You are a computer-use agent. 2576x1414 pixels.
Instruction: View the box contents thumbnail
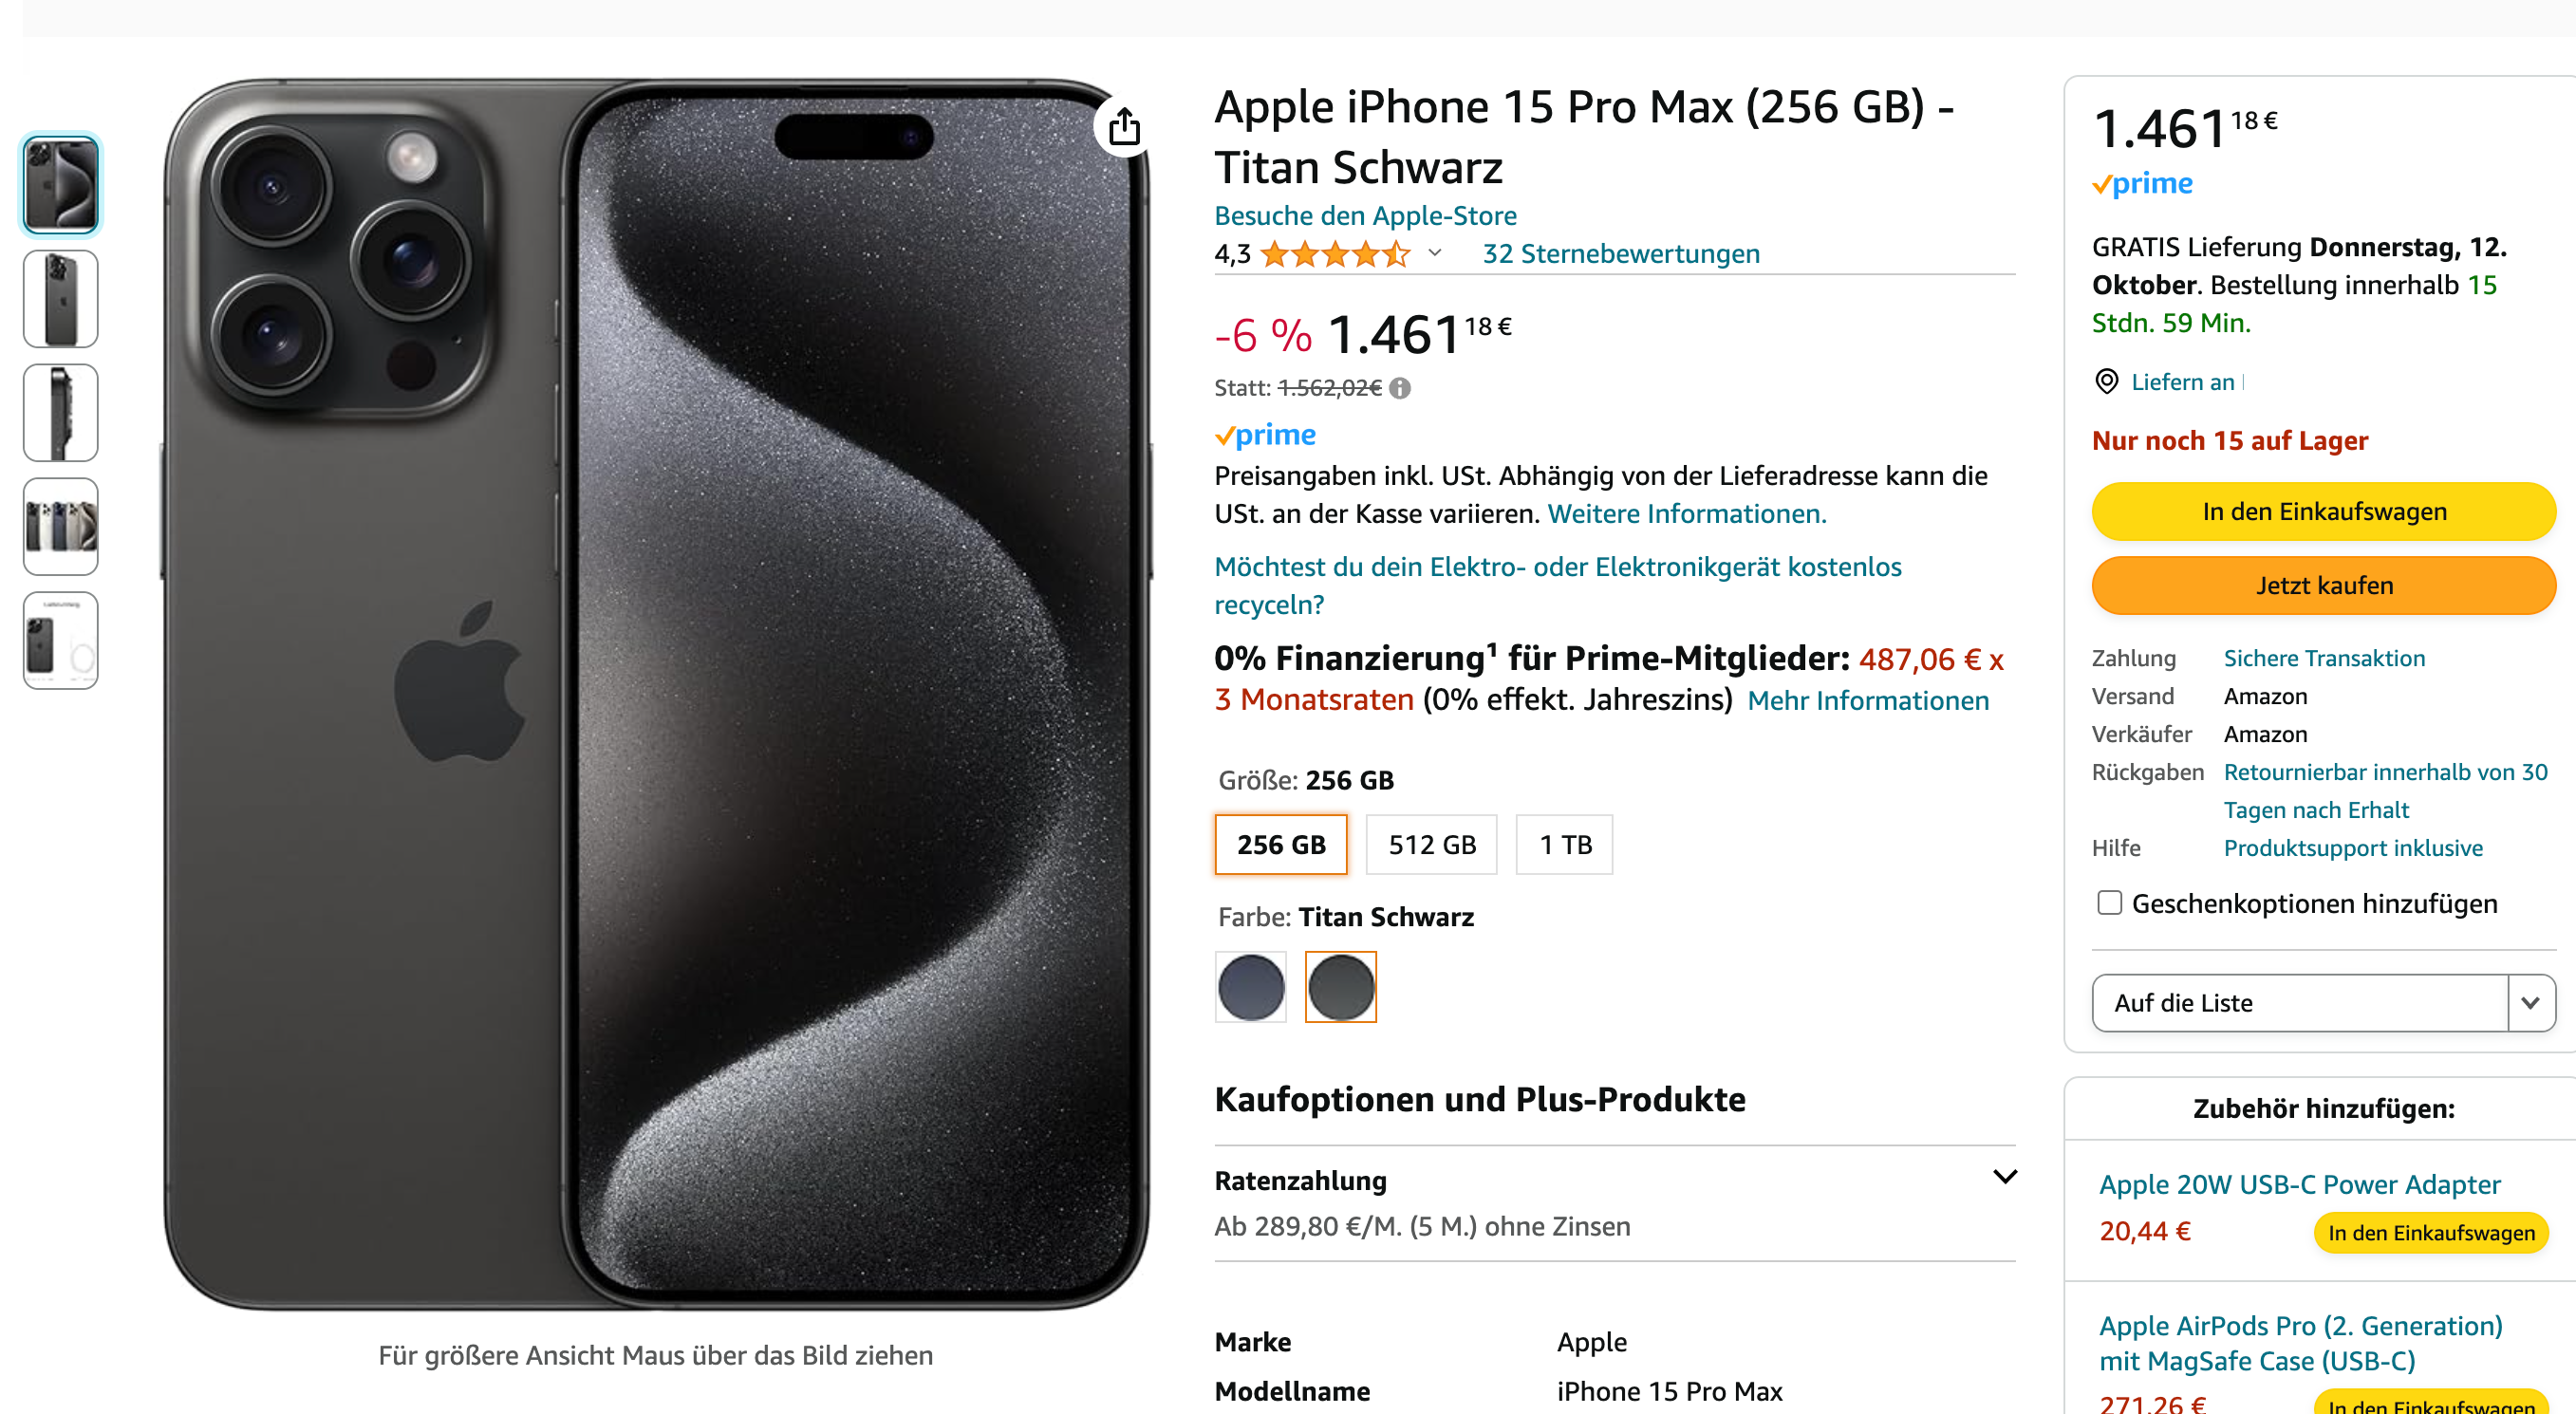point(60,640)
